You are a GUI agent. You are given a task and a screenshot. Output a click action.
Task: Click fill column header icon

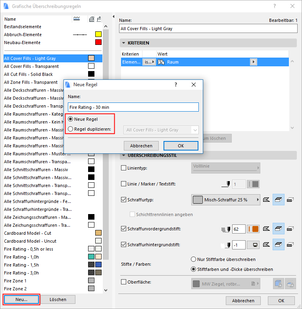[x=92, y=19]
